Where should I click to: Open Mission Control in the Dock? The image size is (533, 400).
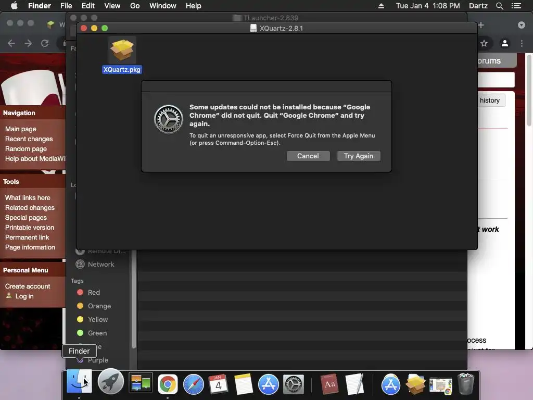pyautogui.click(x=141, y=383)
